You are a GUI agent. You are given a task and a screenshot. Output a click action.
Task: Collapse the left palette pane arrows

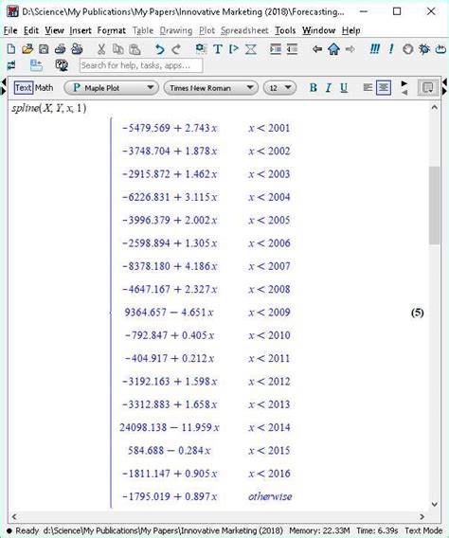coord(4,86)
